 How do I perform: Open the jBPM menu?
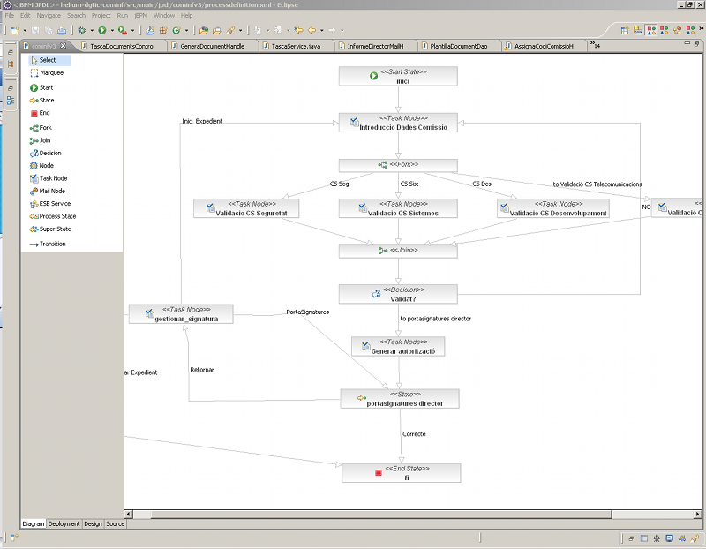click(x=140, y=15)
